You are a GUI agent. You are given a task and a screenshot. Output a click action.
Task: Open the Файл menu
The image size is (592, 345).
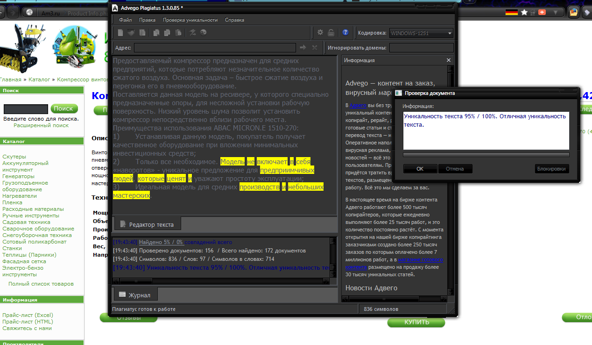click(x=125, y=20)
